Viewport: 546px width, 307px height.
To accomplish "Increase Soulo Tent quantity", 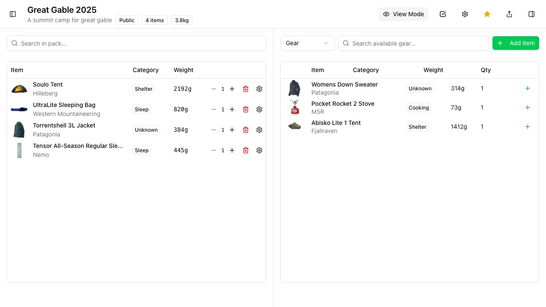I will pyautogui.click(x=232, y=89).
